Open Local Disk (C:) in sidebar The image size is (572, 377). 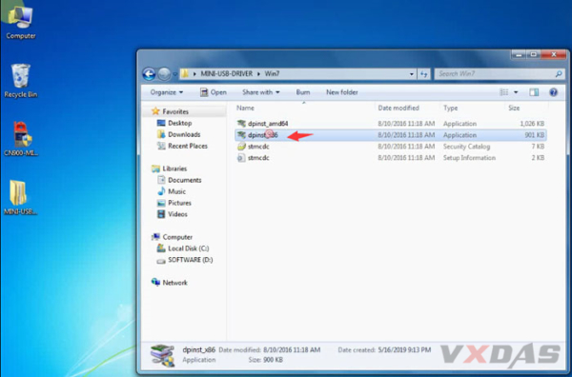point(188,248)
